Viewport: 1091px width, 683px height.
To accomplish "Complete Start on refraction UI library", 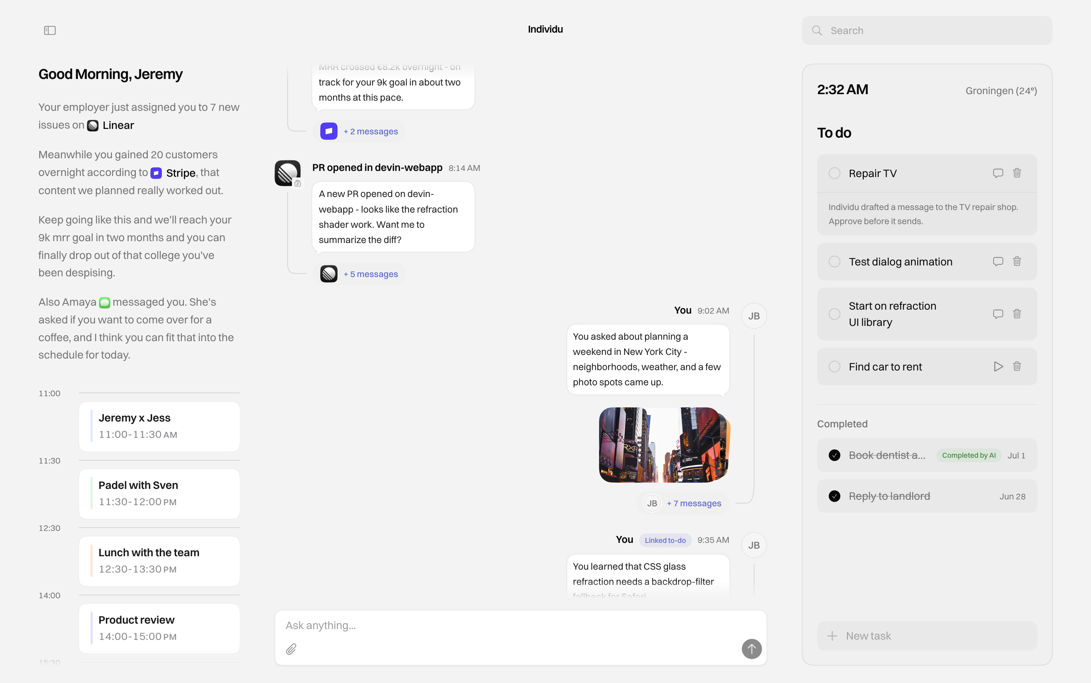I will coord(835,314).
